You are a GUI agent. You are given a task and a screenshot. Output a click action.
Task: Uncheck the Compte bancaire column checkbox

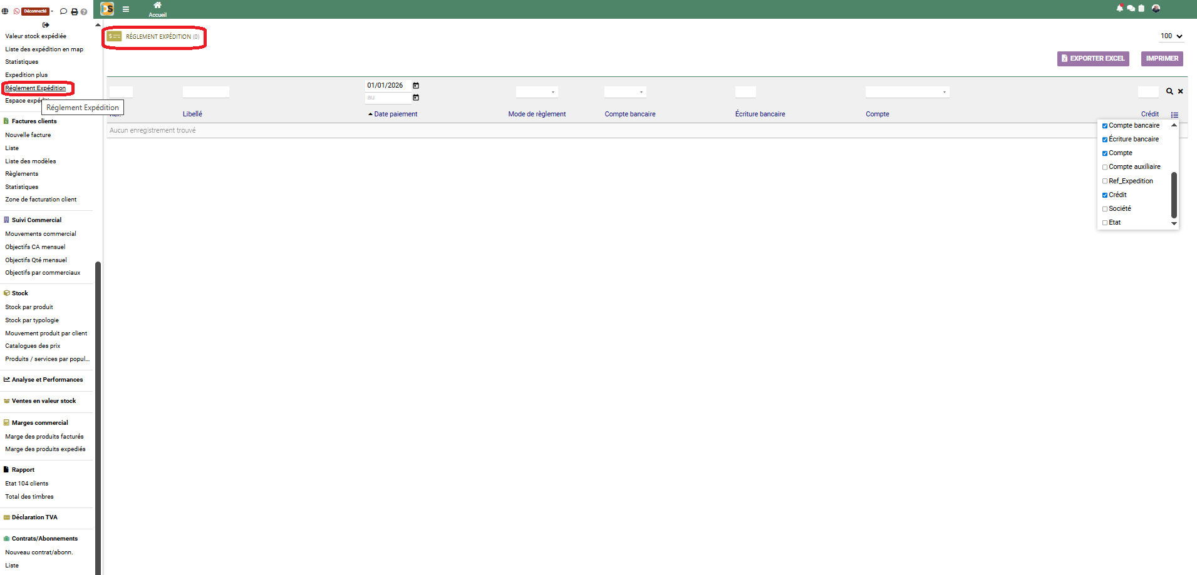point(1105,126)
